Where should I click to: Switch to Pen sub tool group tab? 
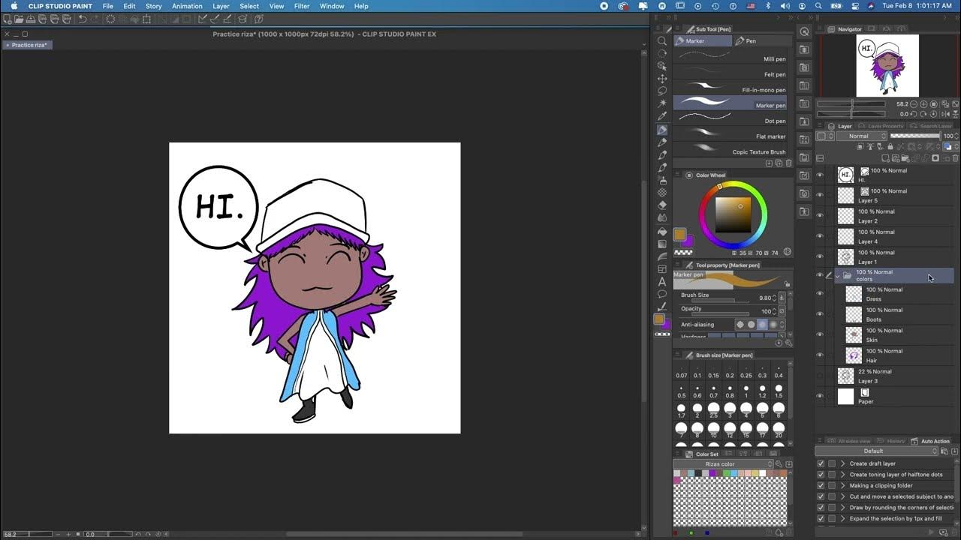(762, 40)
